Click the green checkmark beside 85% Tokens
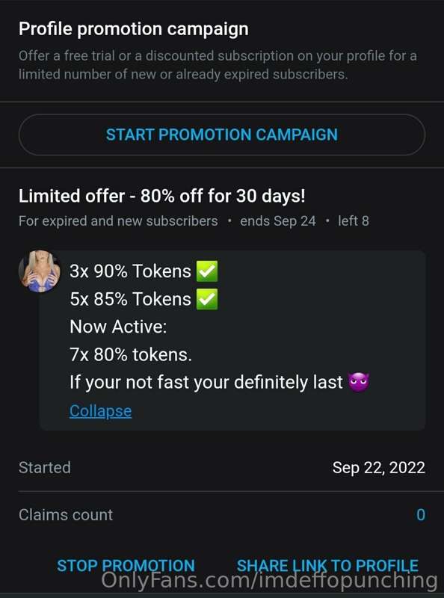This screenshot has height=598, width=444. pyautogui.click(x=207, y=299)
